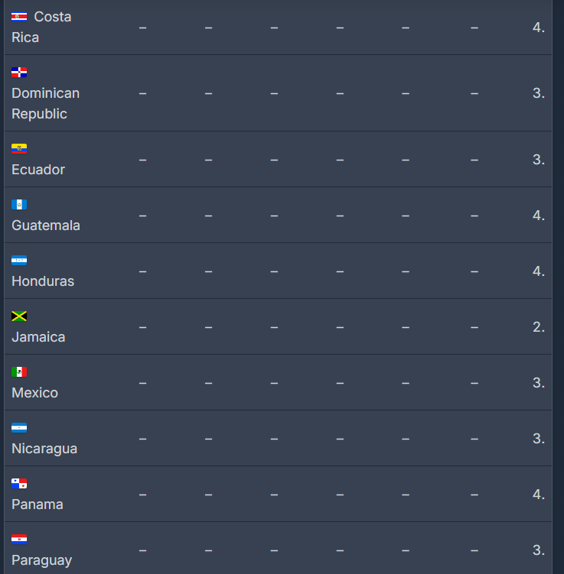The height and width of the screenshot is (574, 564).
Task: Click the Dominican Republic flag icon
Action: 19,73
